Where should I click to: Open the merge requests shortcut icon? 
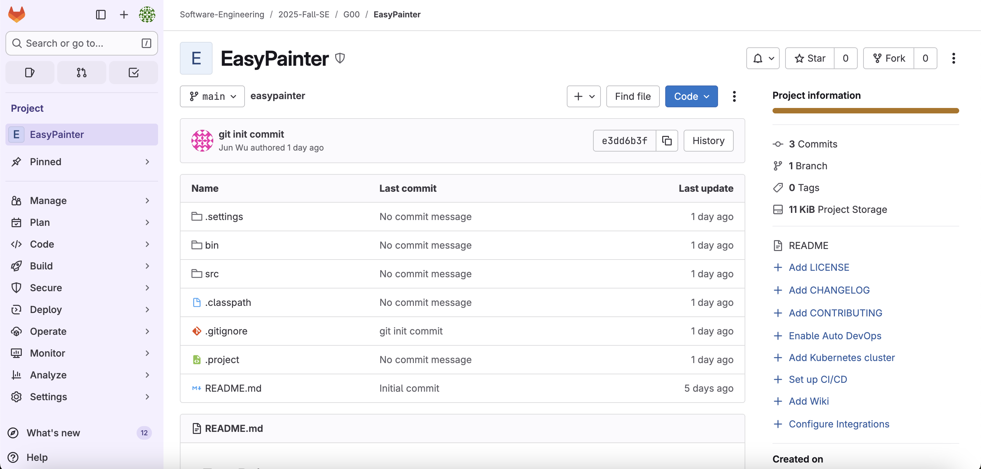pos(81,72)
